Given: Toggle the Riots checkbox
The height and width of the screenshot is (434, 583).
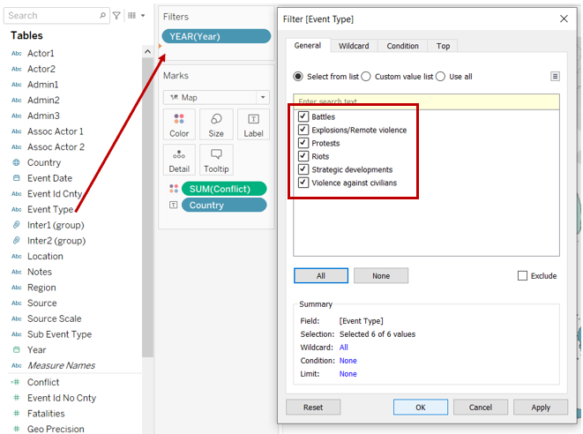Looking at the screenshot, I should tap(303, 156).
